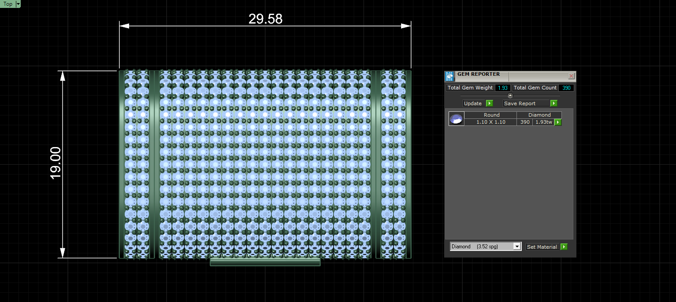Open the Diamond (3.52 spg) material dropdown
The image size is (676, 302).
pos(486,247)
